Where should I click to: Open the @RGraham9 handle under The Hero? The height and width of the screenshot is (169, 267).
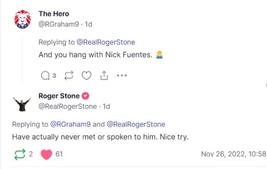tap(59, 24)
